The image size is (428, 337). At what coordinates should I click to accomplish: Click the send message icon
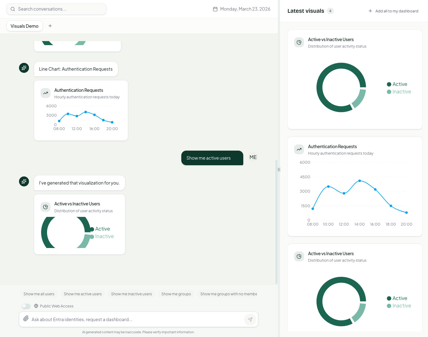tap(250, 319)
